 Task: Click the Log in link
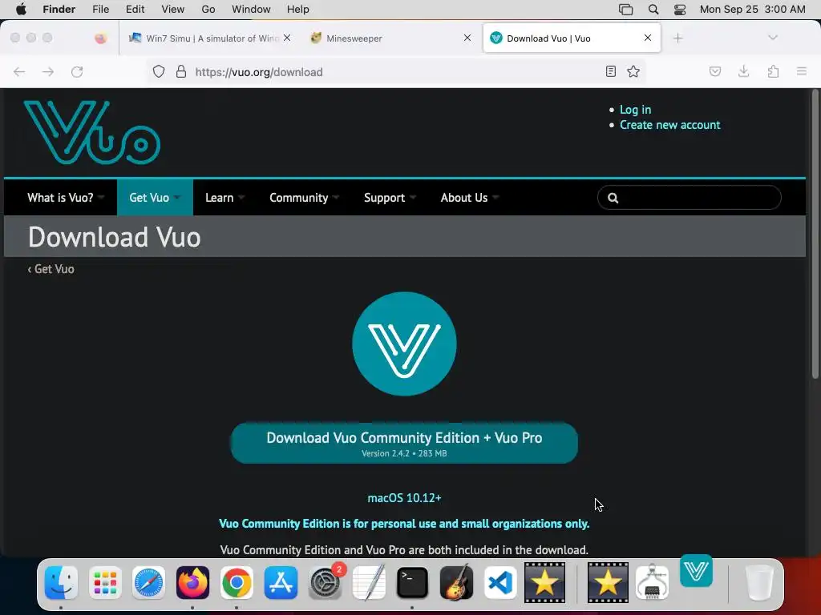636,110
